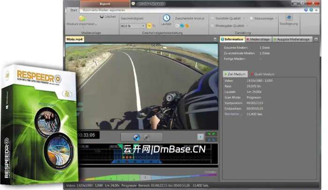Click the grey button beside play
The height and width of the screenshot is (190, 328).
[147, 137]
